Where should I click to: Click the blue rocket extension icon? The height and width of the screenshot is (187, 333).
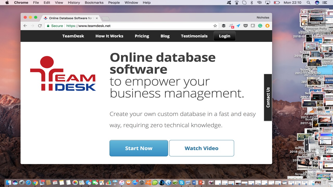(238, 26)
